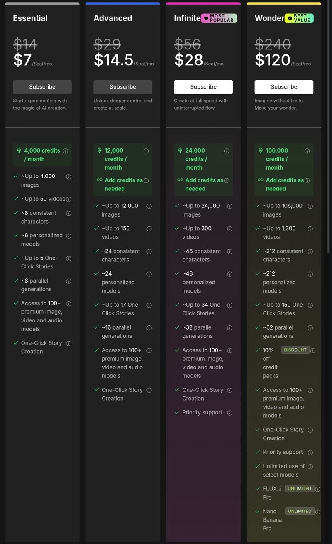The height and width of the screenshot is (544, 332).
Task: Click the DISCOUNT tag in Wonder plan
Action: pyautogui.click(x=295, y=350)
